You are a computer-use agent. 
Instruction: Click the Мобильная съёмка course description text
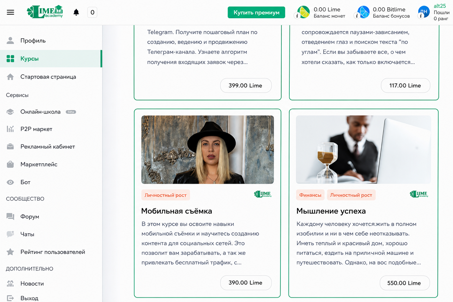(x=200, y=243)
